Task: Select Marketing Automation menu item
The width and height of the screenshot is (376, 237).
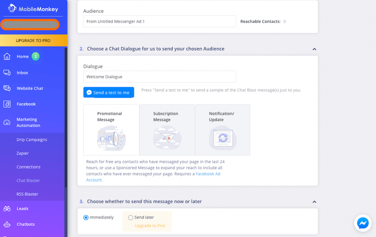Action: (x=28, y=122)
